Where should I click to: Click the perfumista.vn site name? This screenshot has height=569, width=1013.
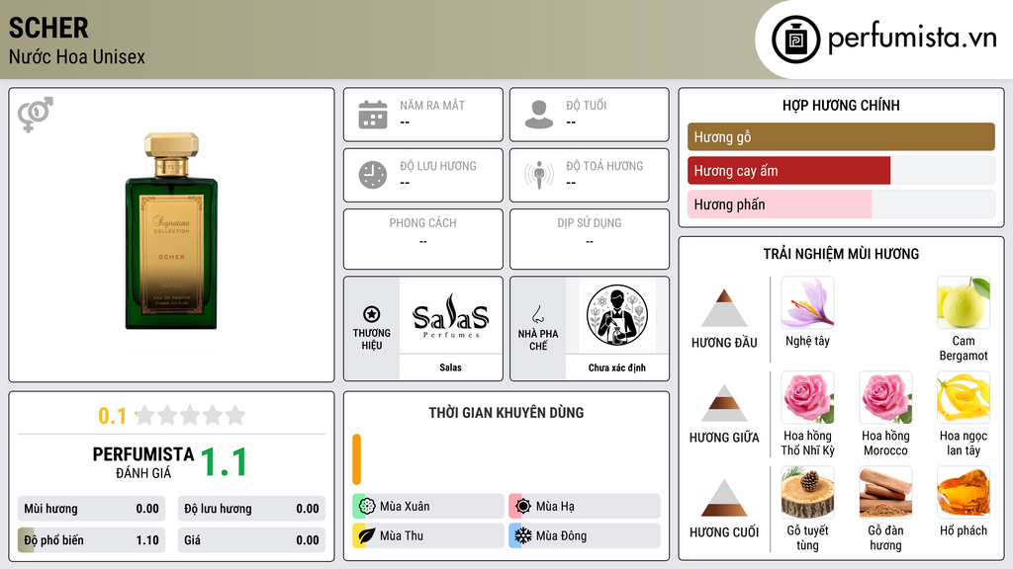[912, 38]
